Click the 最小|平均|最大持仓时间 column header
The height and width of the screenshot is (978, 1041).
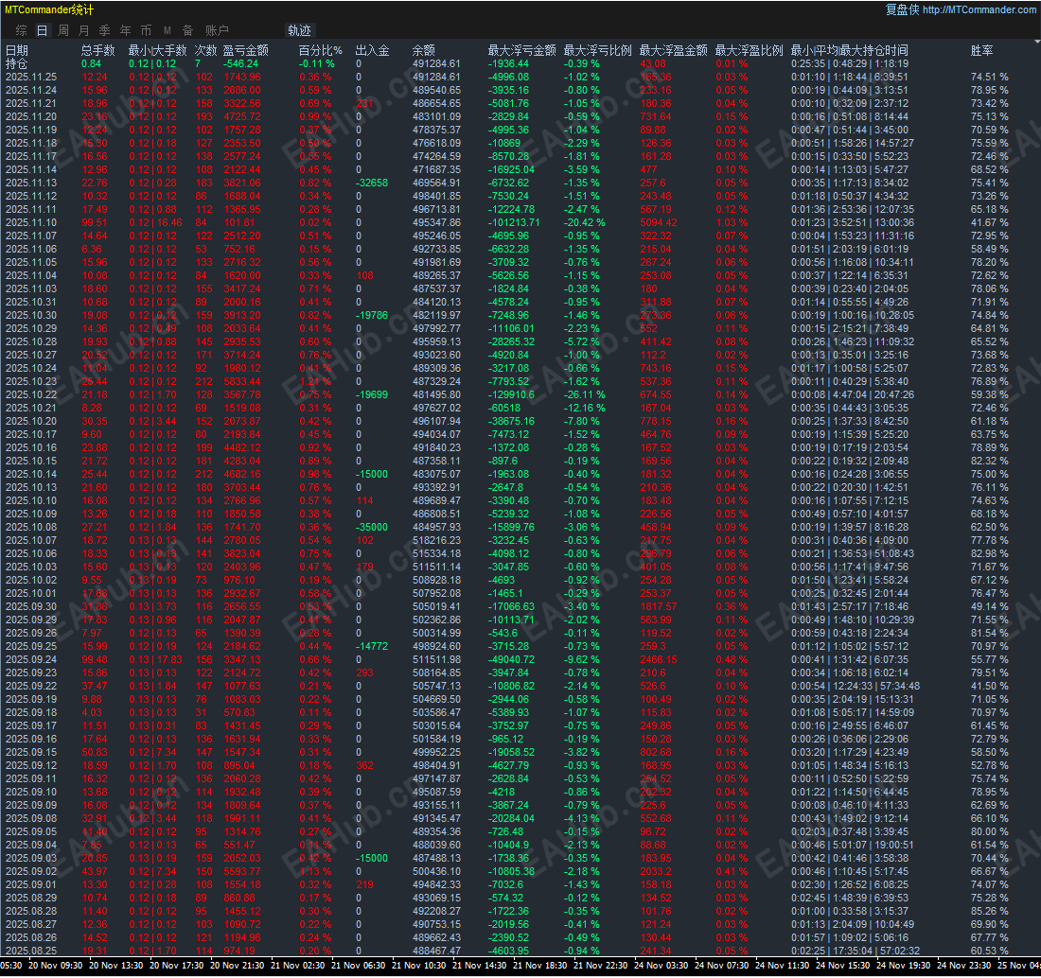849,50
